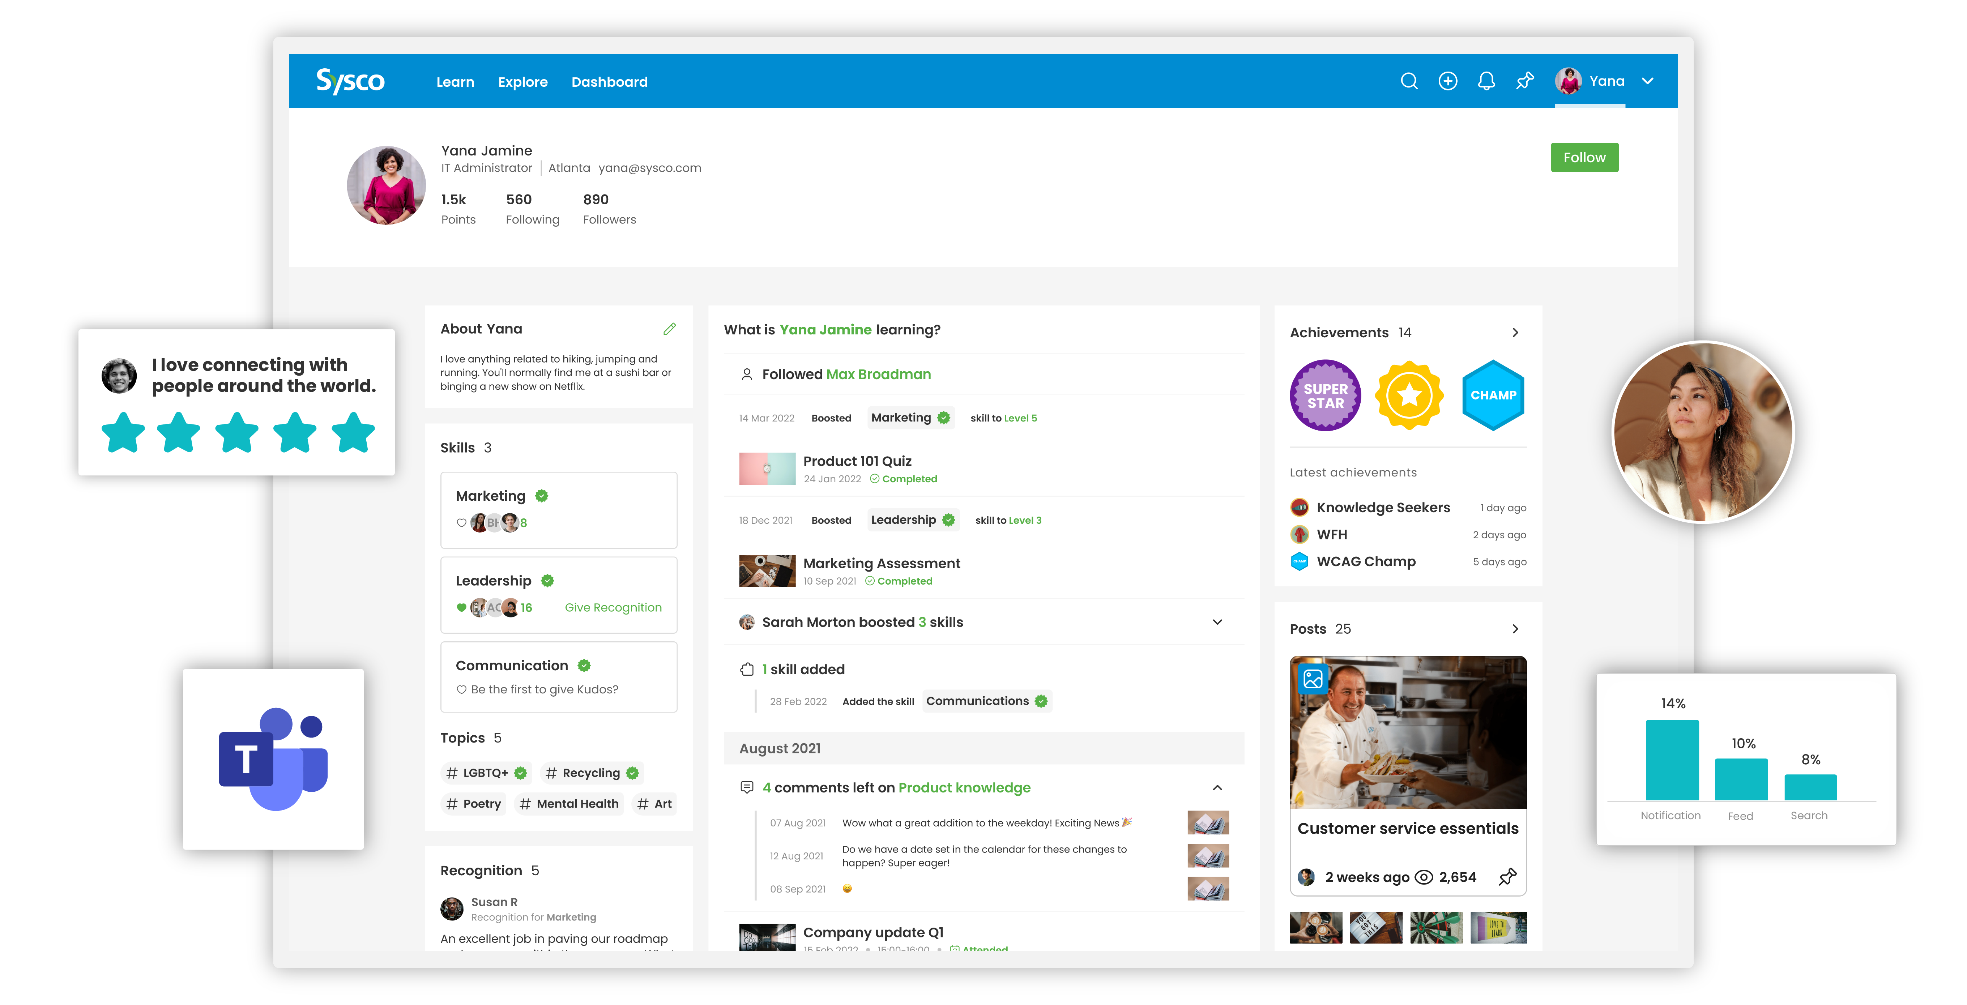The height and width of the screenshot is (1005, 1967).
Task: Go to the Dashboard menu item
Action: point(609,82)
